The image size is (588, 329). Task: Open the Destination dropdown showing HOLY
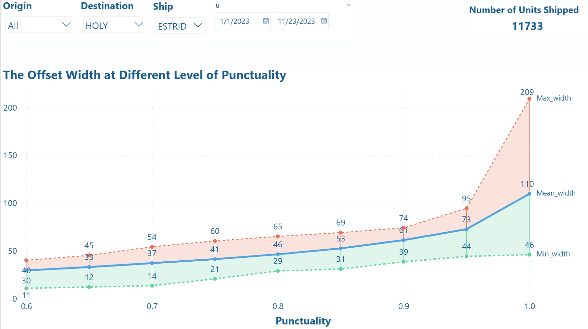tap(139, 25)
